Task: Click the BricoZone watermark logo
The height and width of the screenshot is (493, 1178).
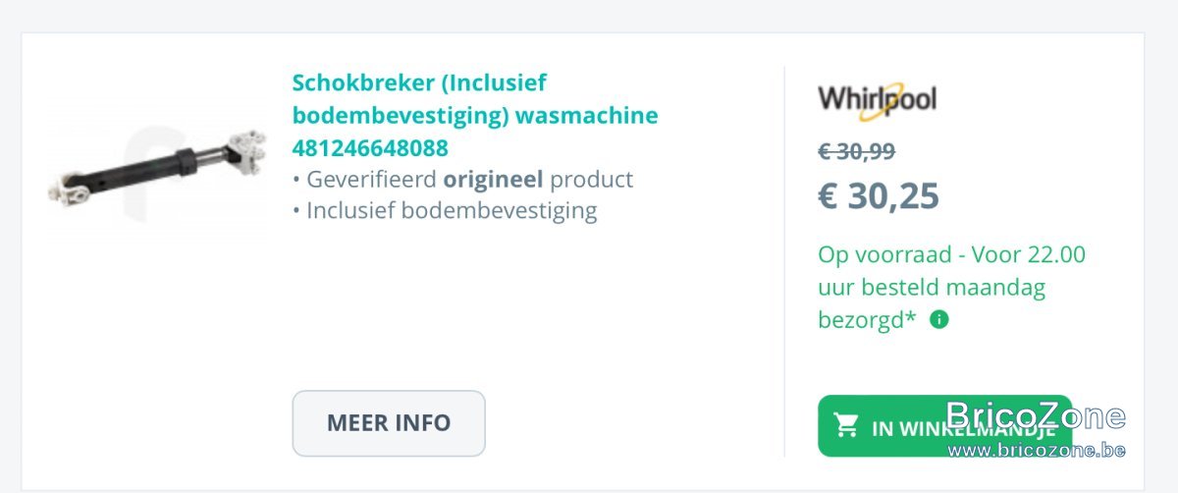Action: (x=1036, y=416)
